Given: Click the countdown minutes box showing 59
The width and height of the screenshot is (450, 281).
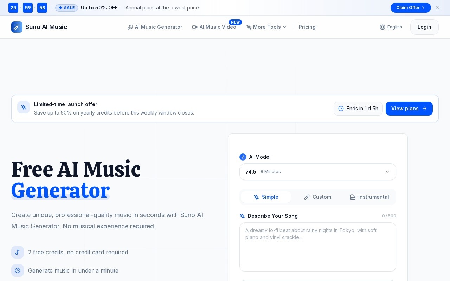Looking at the screenshot, I should (x=28, y=8).
